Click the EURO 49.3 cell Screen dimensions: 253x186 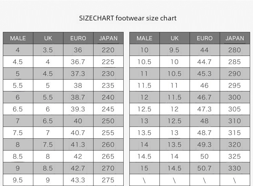coord(204,145)
